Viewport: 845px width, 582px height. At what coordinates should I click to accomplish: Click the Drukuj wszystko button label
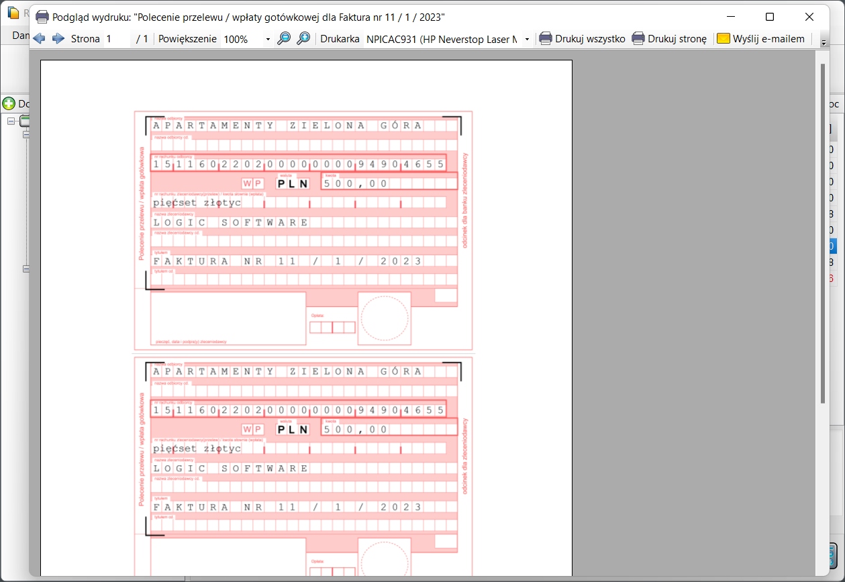point(590,39)
